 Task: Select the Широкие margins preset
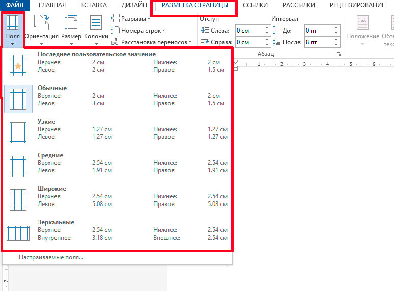[x=118, y=199]
